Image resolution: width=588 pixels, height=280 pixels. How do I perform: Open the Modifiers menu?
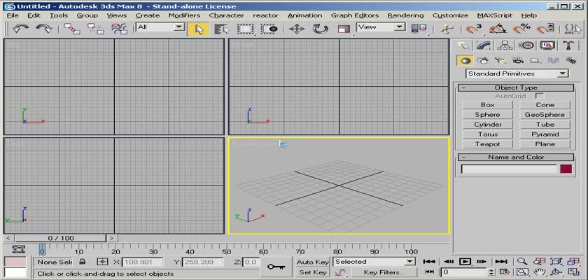[x=184, y=15]
